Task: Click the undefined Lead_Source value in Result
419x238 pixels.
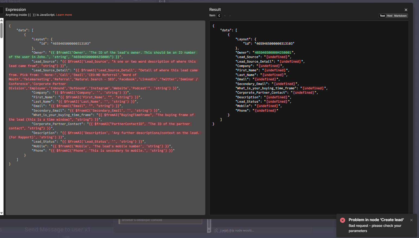Action: click(277, 57)
